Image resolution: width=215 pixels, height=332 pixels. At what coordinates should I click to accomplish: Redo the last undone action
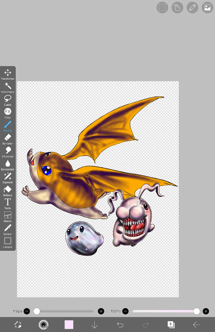click(146, 324)
